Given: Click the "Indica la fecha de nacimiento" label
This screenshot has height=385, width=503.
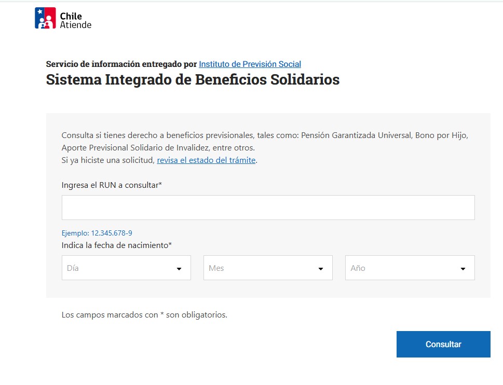Looking at the screenshot, I should [x=117, y=245].
